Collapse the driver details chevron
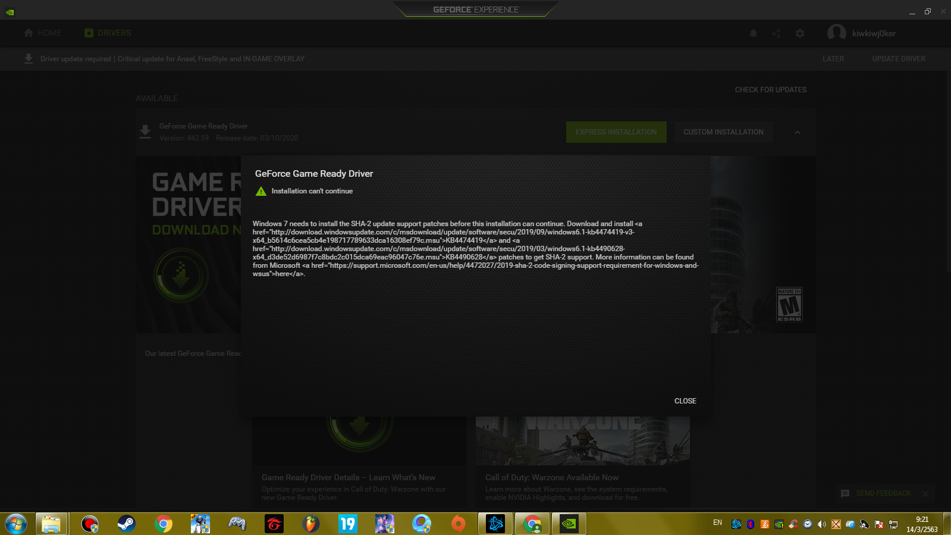The image size is (951, 535). pos(798,132)
